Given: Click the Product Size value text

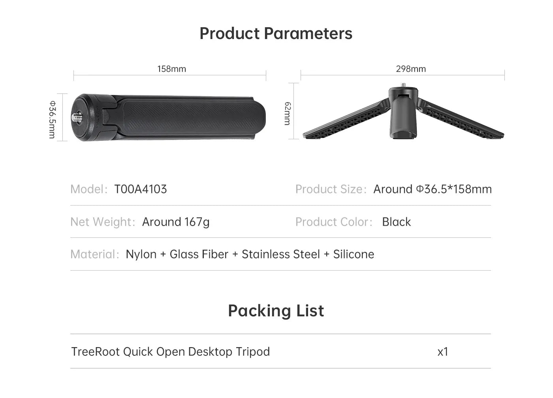Looking at the screenshot, I should [x=433, y=189].
